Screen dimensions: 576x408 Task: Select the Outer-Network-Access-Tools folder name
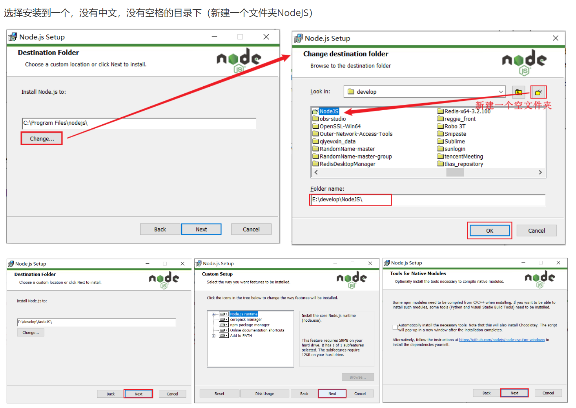[x=356, y=134]
